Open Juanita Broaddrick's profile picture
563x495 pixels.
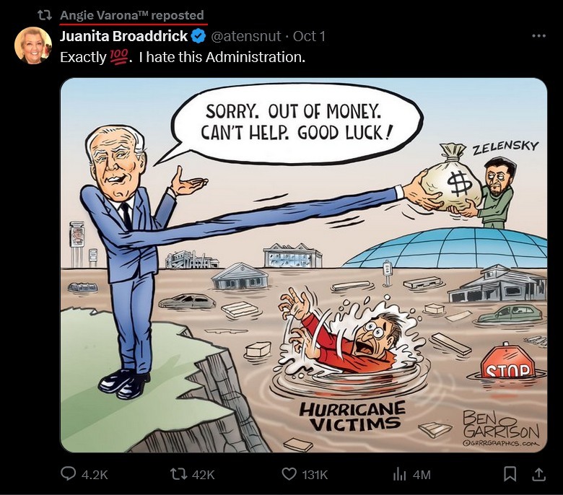(x=33, y=45)
